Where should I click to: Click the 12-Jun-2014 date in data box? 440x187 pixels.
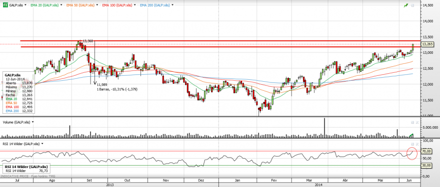pyautogui.click(x=15, y=79)
